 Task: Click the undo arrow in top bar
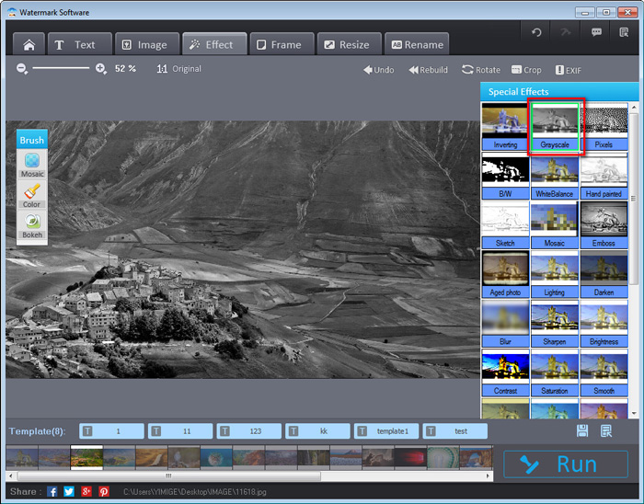536,32
